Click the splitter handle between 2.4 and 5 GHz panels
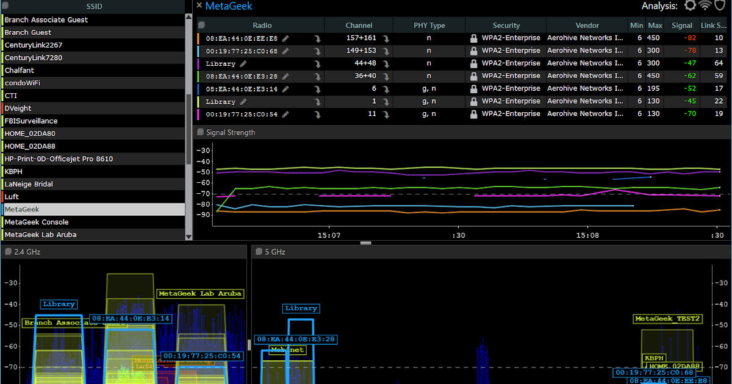 pyautogui.click(x=249, y=344)
